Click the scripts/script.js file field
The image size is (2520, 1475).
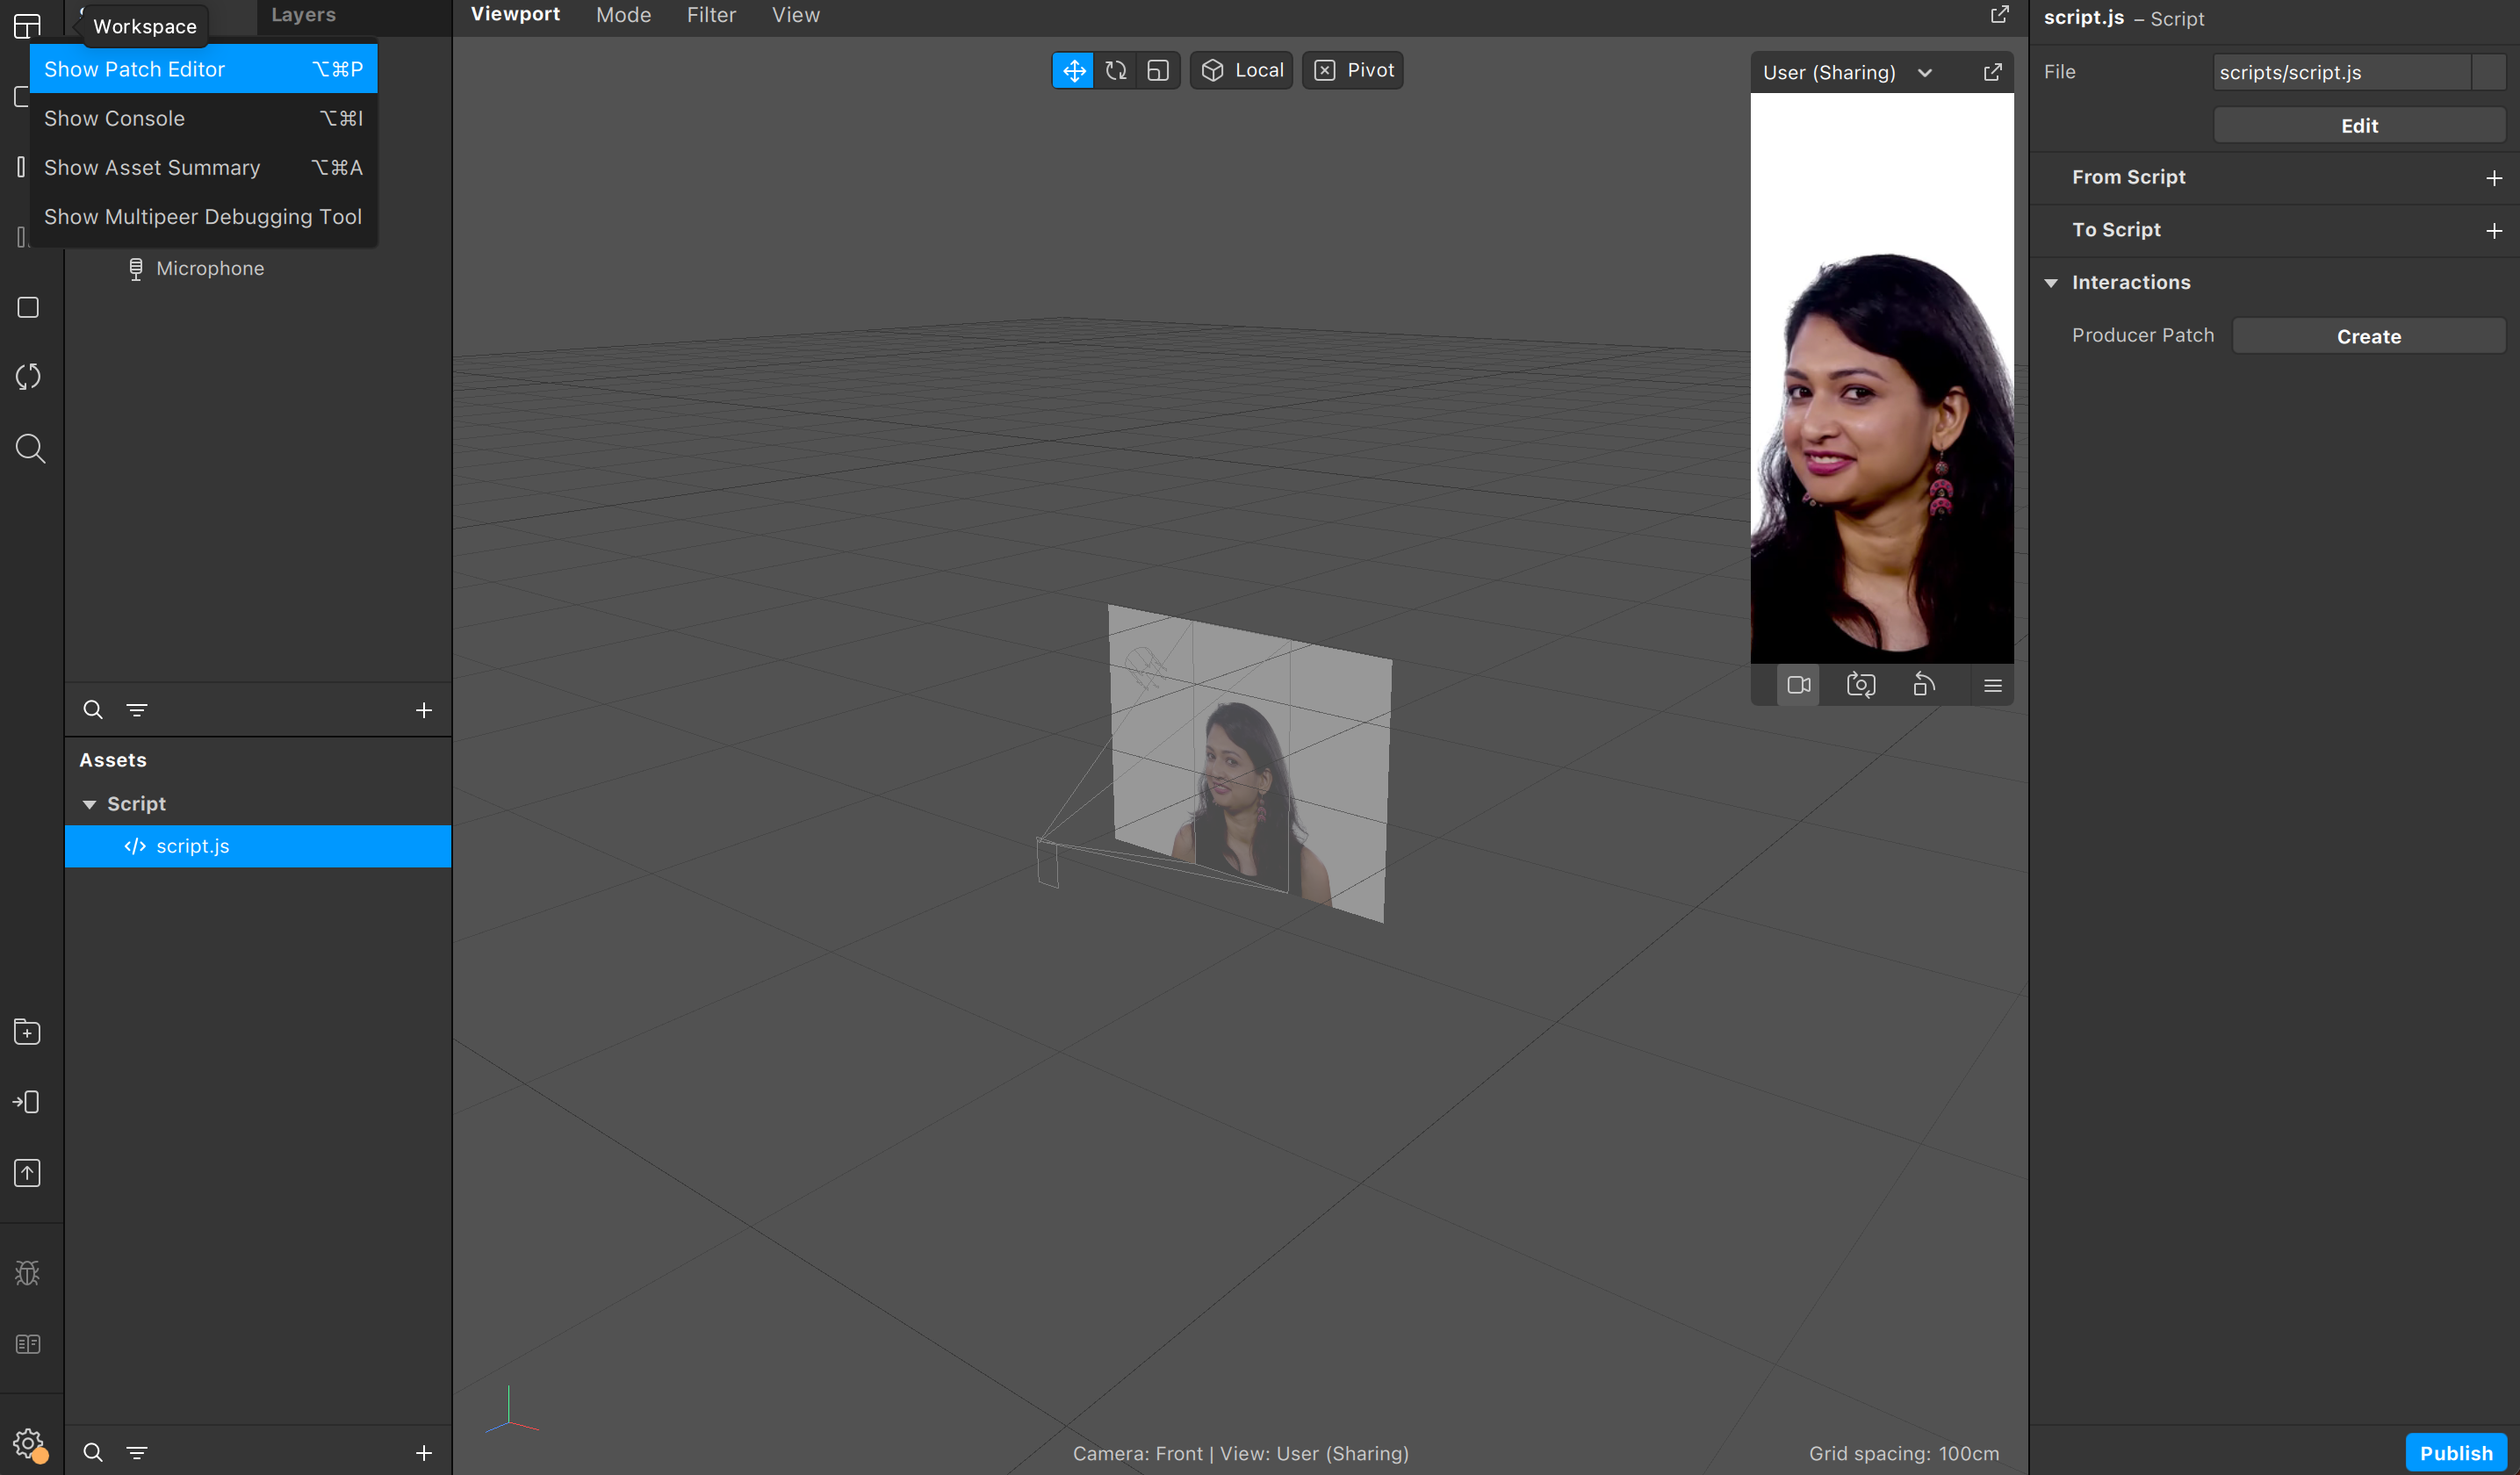[2341, 72]
